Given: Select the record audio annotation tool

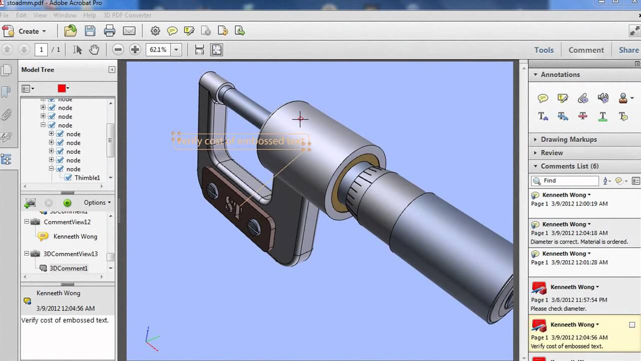Looking at the screenshot, I should [603, 98].
